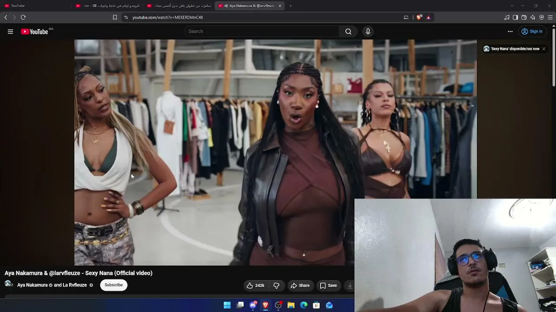This screenshot has width=556, height=312.
Task: Dismiss the 'Sexy Nana' disponible banner
Action: (543, 49)
